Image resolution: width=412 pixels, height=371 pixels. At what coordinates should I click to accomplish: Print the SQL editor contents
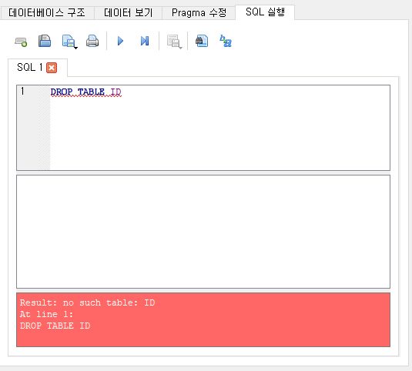tap(92, 41)
